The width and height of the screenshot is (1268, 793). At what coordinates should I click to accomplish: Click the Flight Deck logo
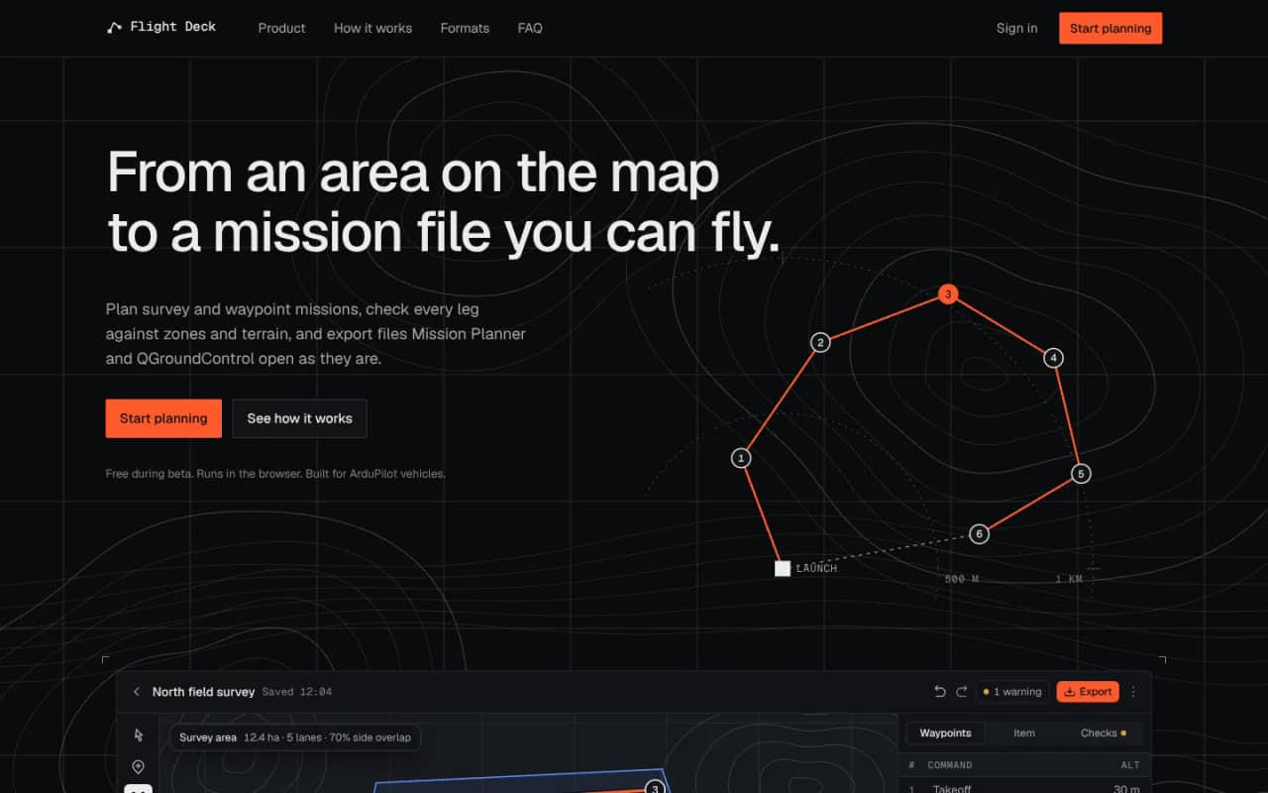pos(160,28)
